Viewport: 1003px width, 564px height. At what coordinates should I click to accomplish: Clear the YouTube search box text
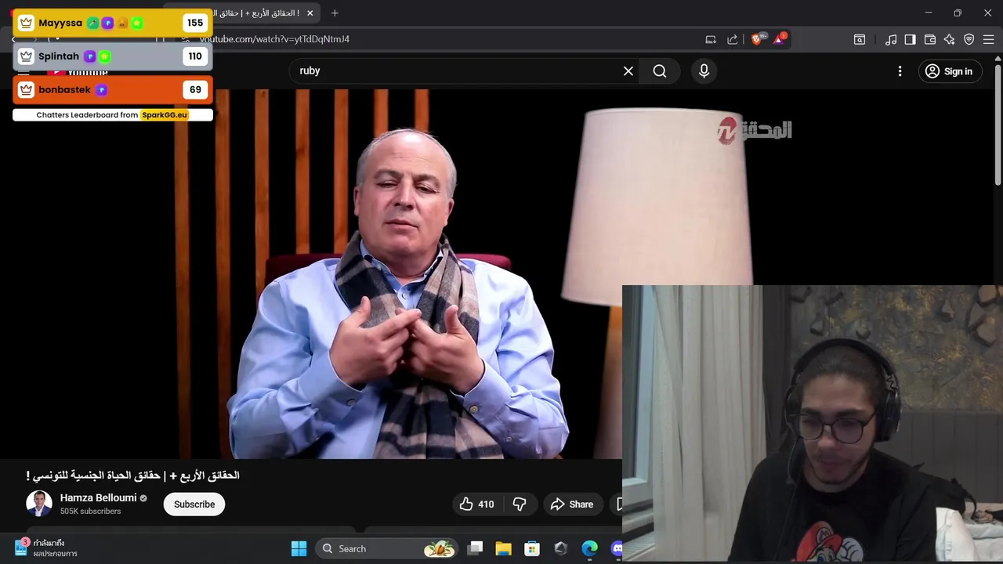coord(628,71)
